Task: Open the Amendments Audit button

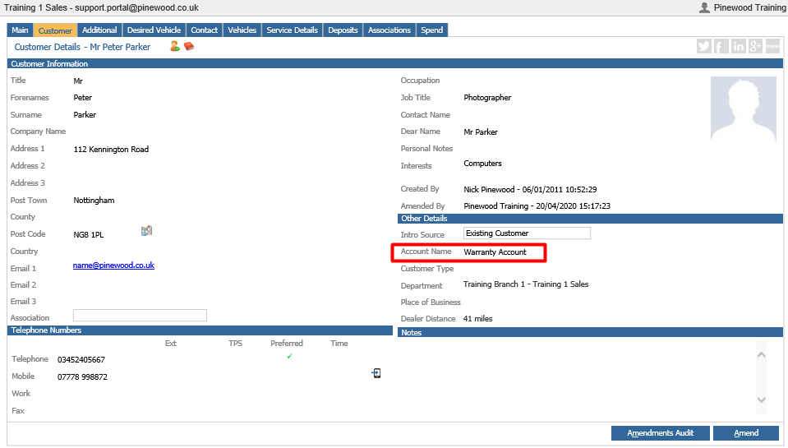Action: [660, 433]
